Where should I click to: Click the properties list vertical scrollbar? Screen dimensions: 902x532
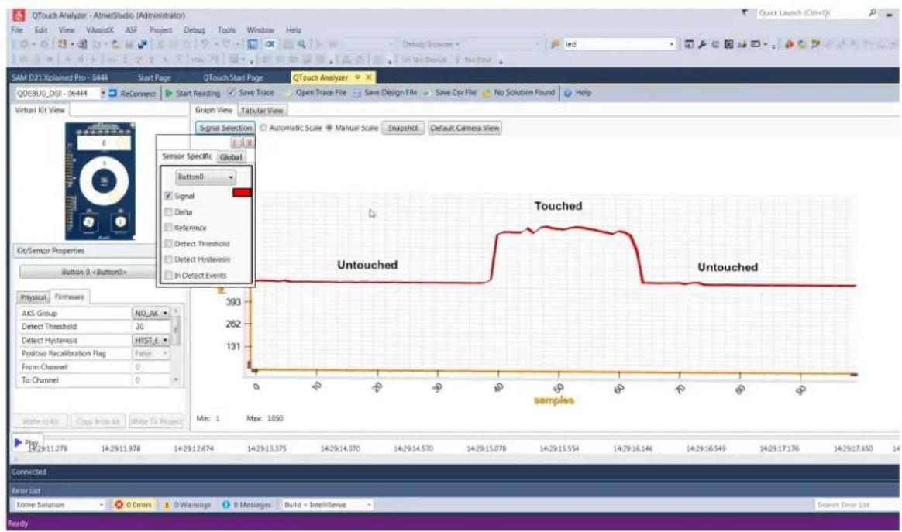[176, 347]
